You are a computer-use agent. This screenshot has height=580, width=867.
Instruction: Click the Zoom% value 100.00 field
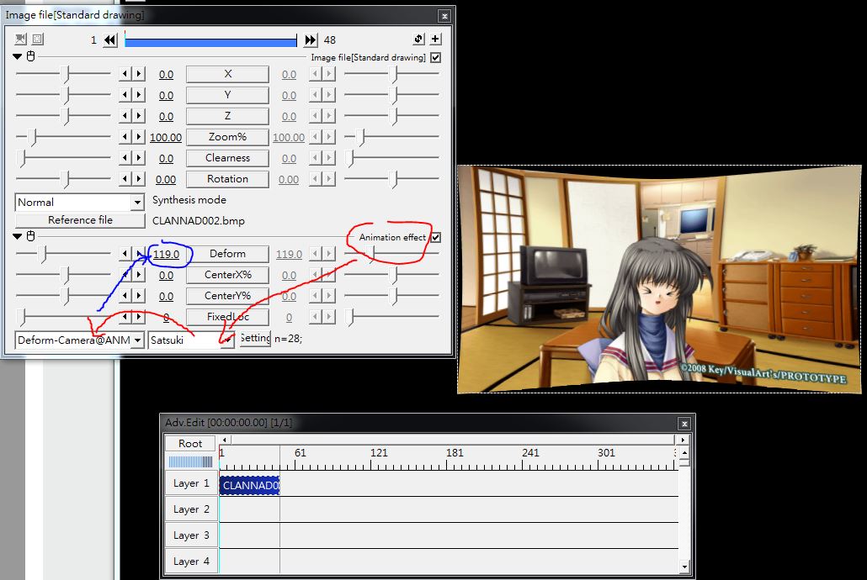tap(166, 138)
